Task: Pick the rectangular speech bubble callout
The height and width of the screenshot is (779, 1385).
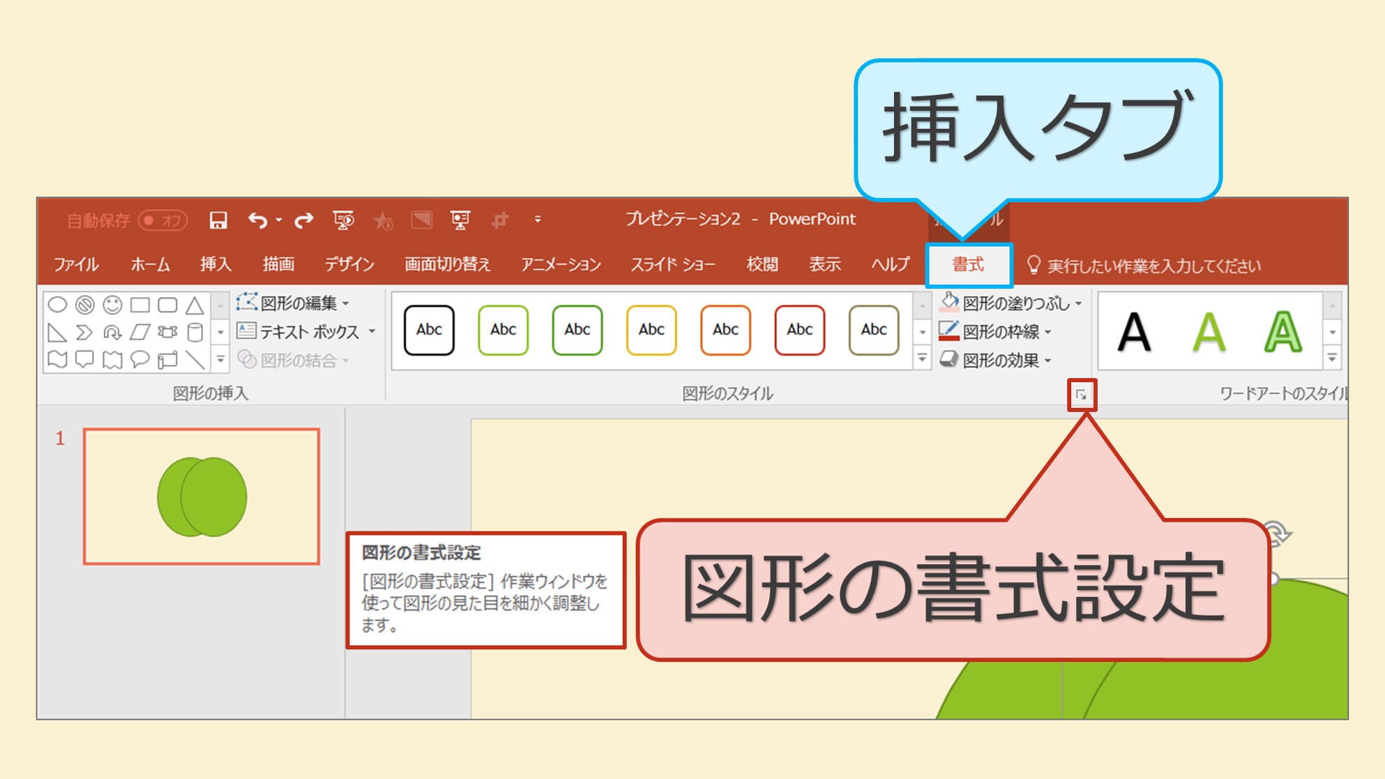Action: (x=84, y=360)
